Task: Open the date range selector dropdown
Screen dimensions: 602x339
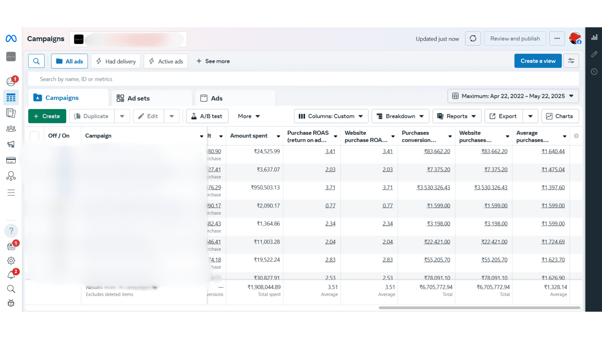Action: [513, 96]
